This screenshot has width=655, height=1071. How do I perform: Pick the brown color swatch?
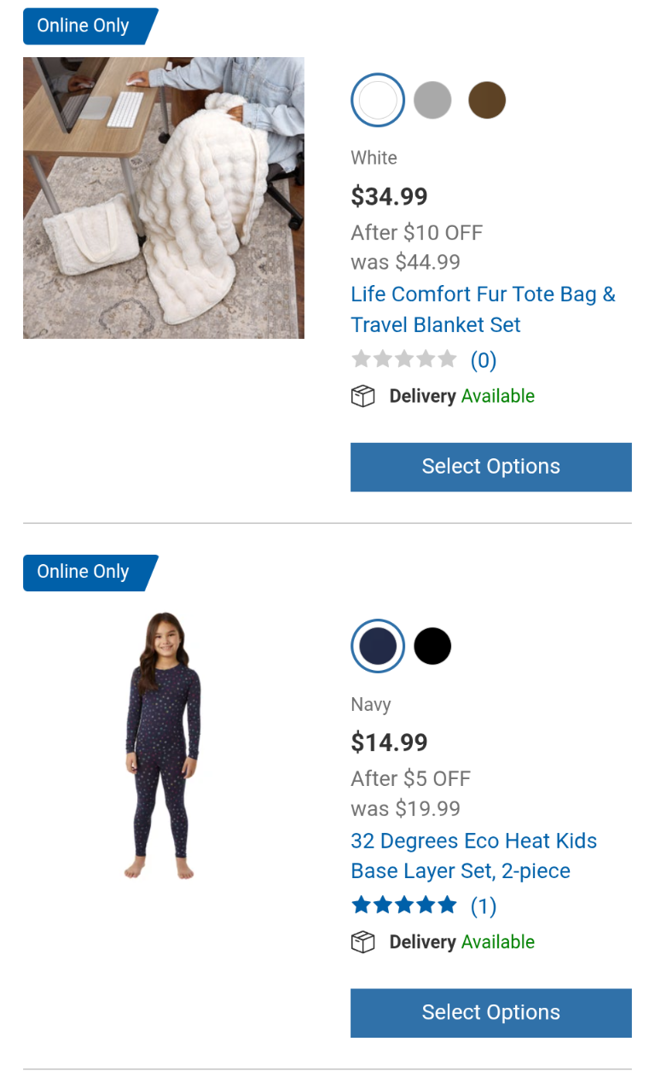[487, 101]
